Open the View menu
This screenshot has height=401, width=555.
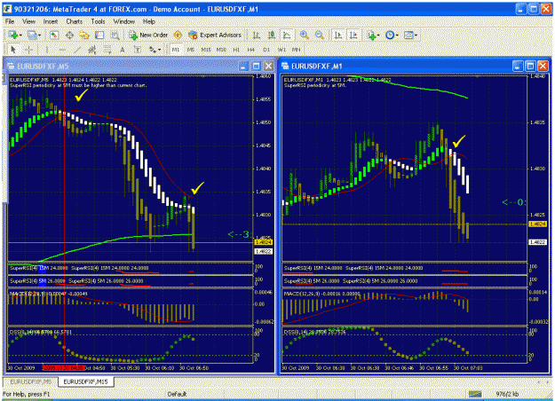[29, 21]
